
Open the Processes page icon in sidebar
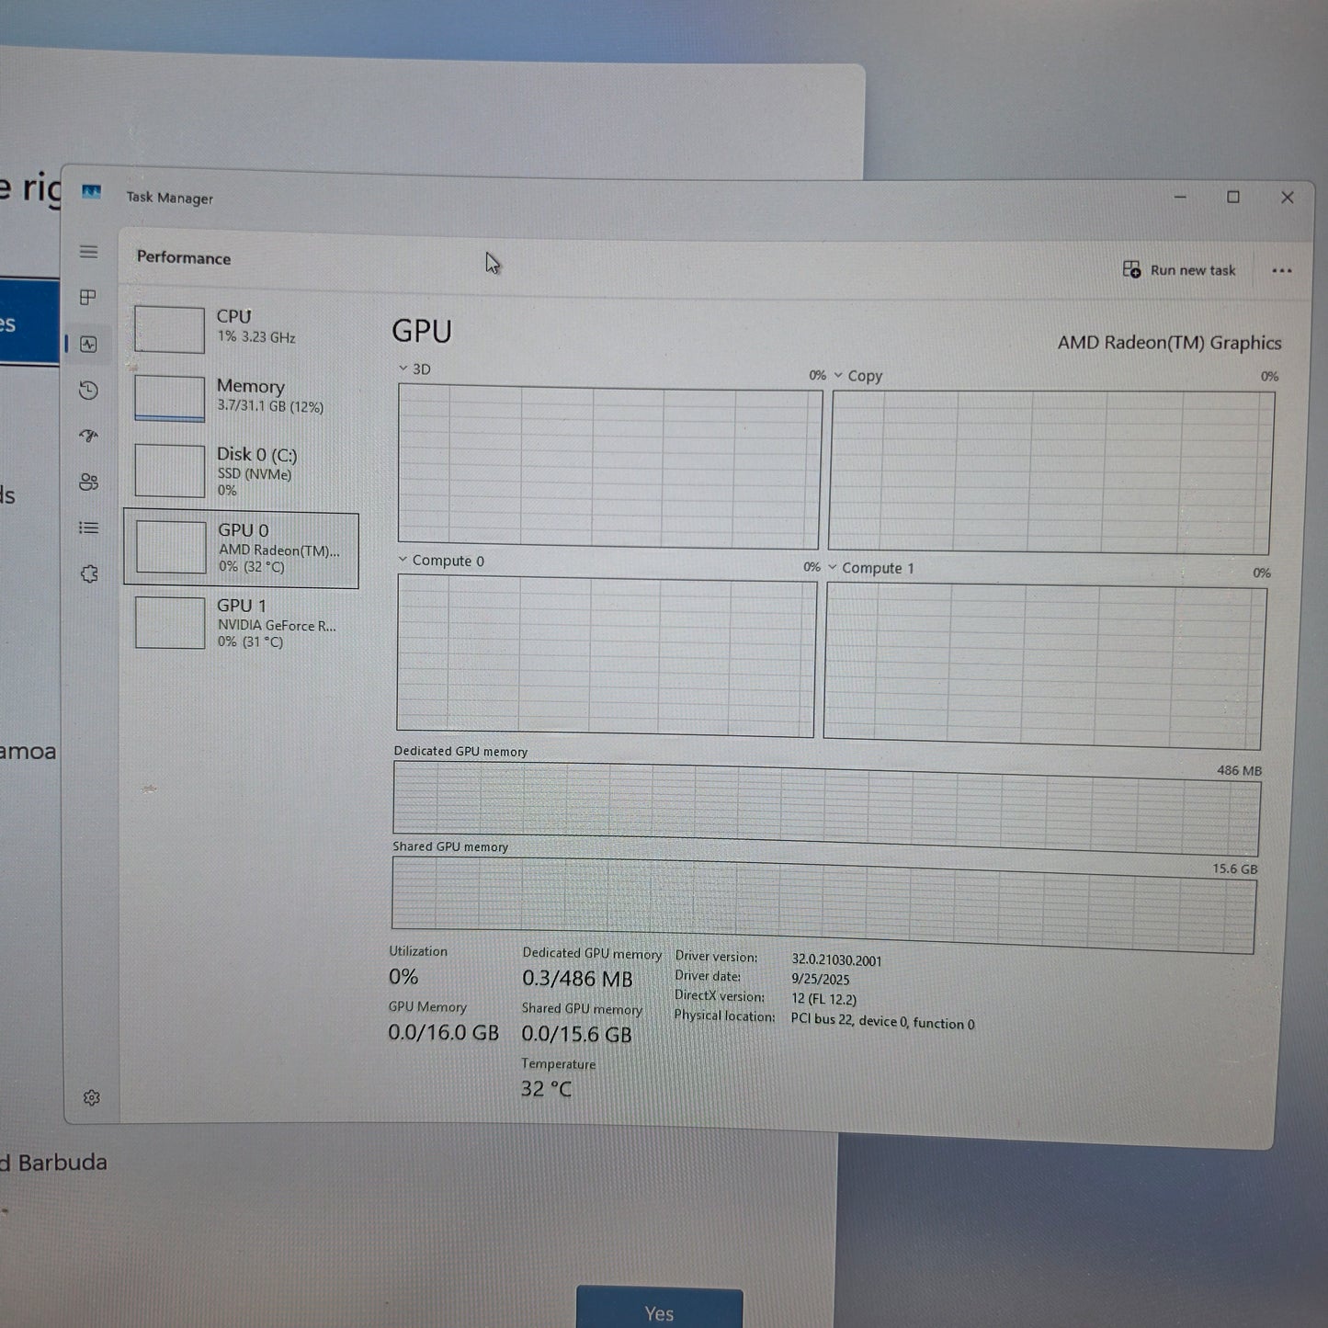(x=88, y=297)
